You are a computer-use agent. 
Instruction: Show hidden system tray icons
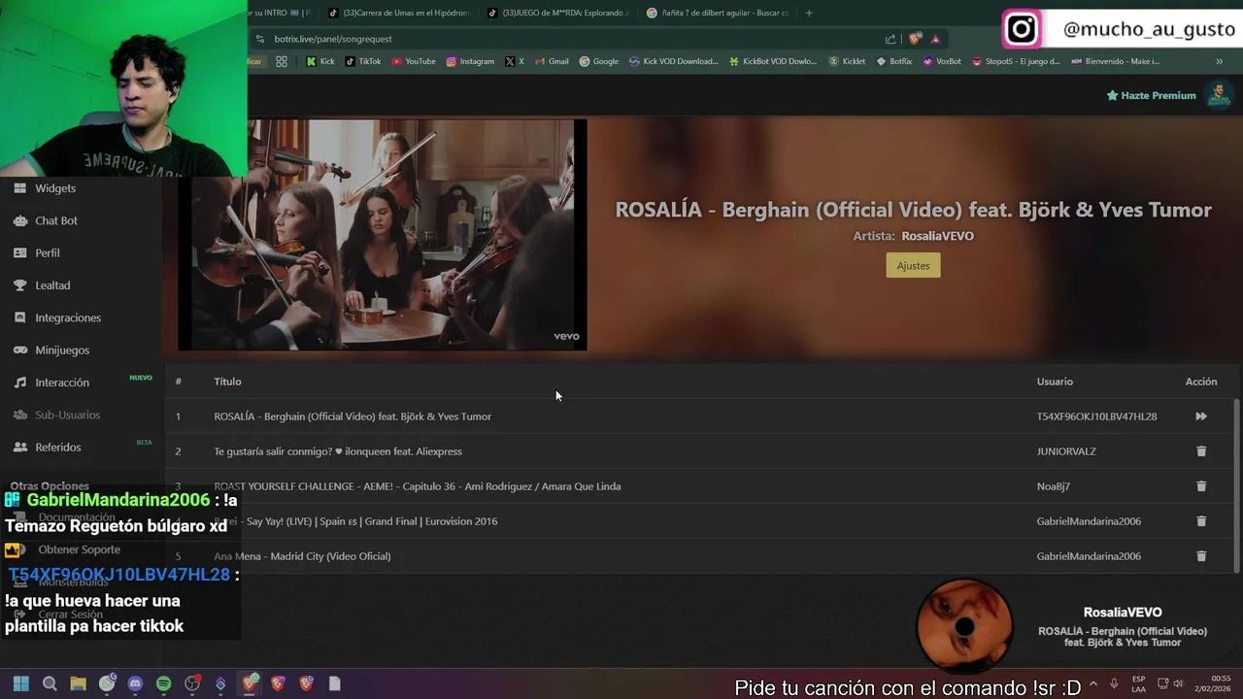[x=1093, y=683]
